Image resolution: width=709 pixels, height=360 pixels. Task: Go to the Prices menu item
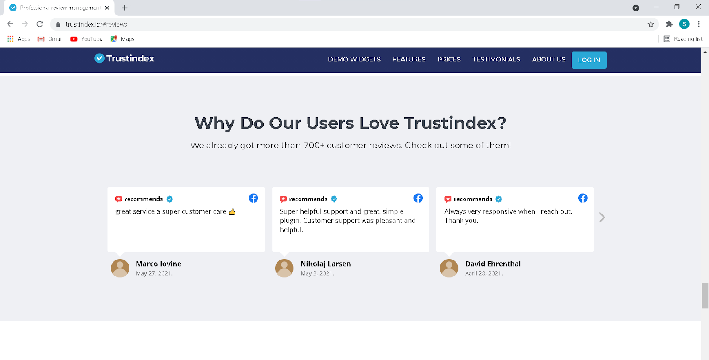(449, 59)
